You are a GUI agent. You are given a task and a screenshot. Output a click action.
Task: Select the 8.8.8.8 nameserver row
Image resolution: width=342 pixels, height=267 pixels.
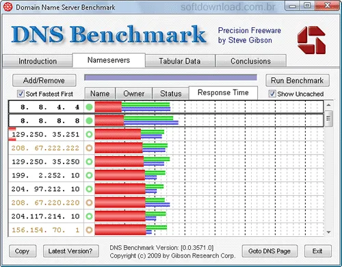(x=166, y=120)
